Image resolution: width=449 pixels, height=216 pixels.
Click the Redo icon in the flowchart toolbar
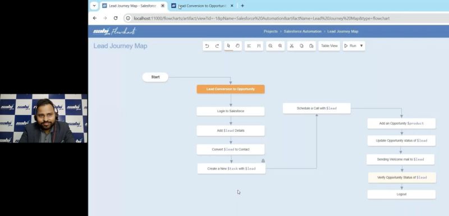tap(217, 46)
